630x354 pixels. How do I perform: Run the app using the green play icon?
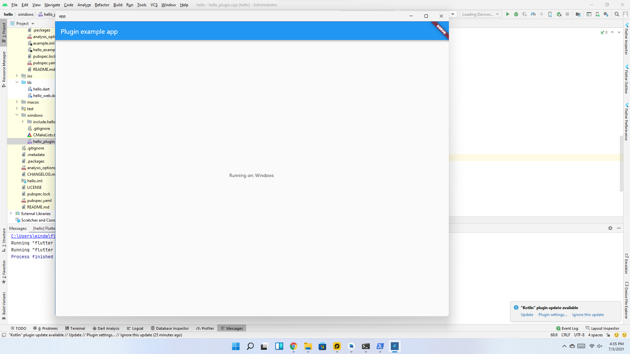point(508,14)
